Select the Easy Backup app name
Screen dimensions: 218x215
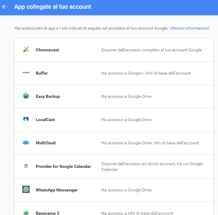tap(48, 96)
